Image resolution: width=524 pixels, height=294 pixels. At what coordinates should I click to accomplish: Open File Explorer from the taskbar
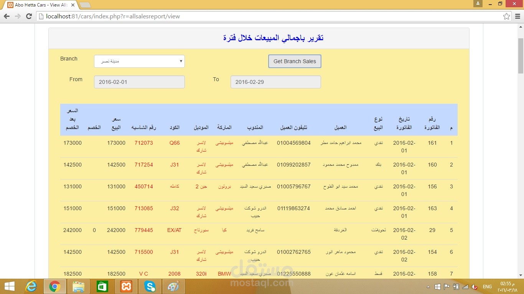78,286
